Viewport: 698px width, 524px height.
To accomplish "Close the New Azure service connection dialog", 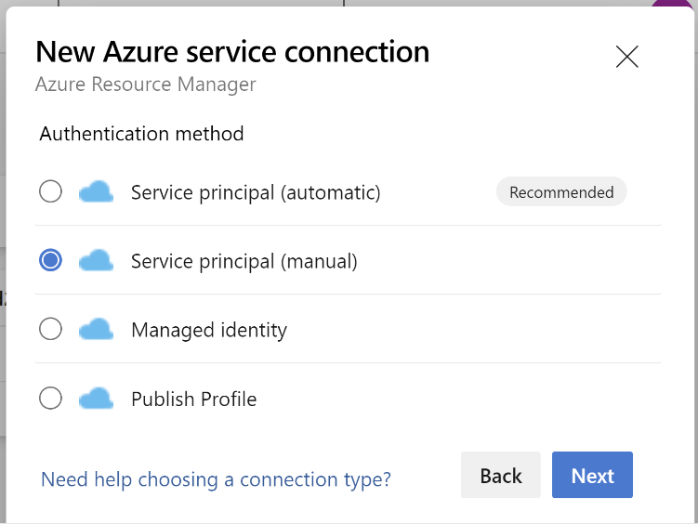I will 627,57.
